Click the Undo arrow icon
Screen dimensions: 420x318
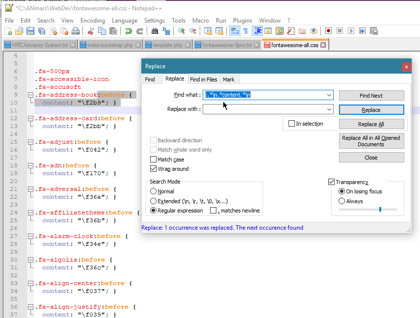128,31
